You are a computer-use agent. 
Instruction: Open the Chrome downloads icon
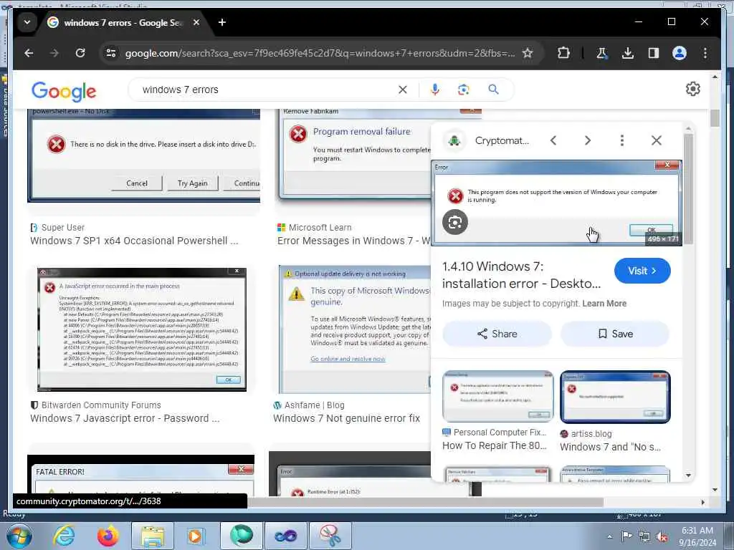(x=628, y=53)
